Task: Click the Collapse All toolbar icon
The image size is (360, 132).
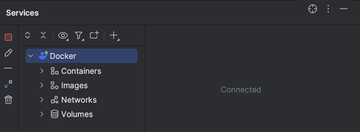Action: [43, 35]
